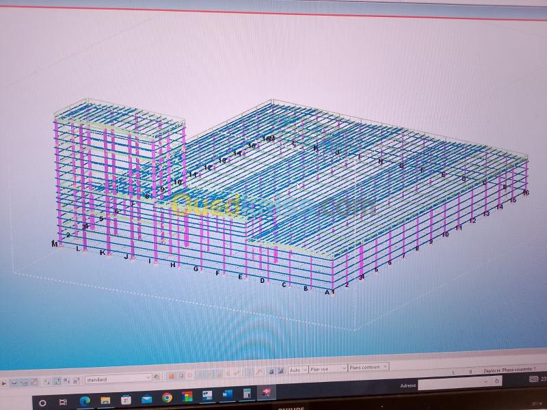This screenshot has height=410, width=547.
Task: Open Task View on the taskbar
Action: click(63, 402)
